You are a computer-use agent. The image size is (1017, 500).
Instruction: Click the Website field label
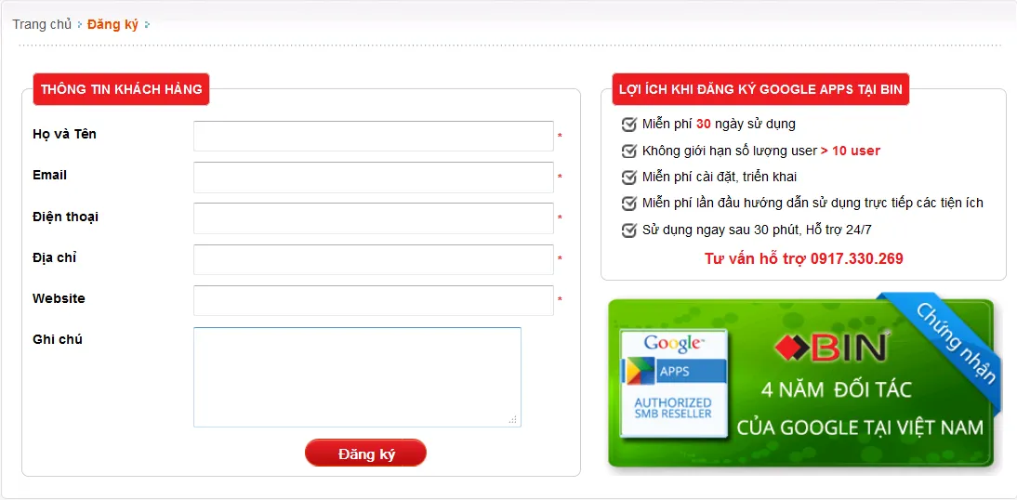(x=59, y=298)
